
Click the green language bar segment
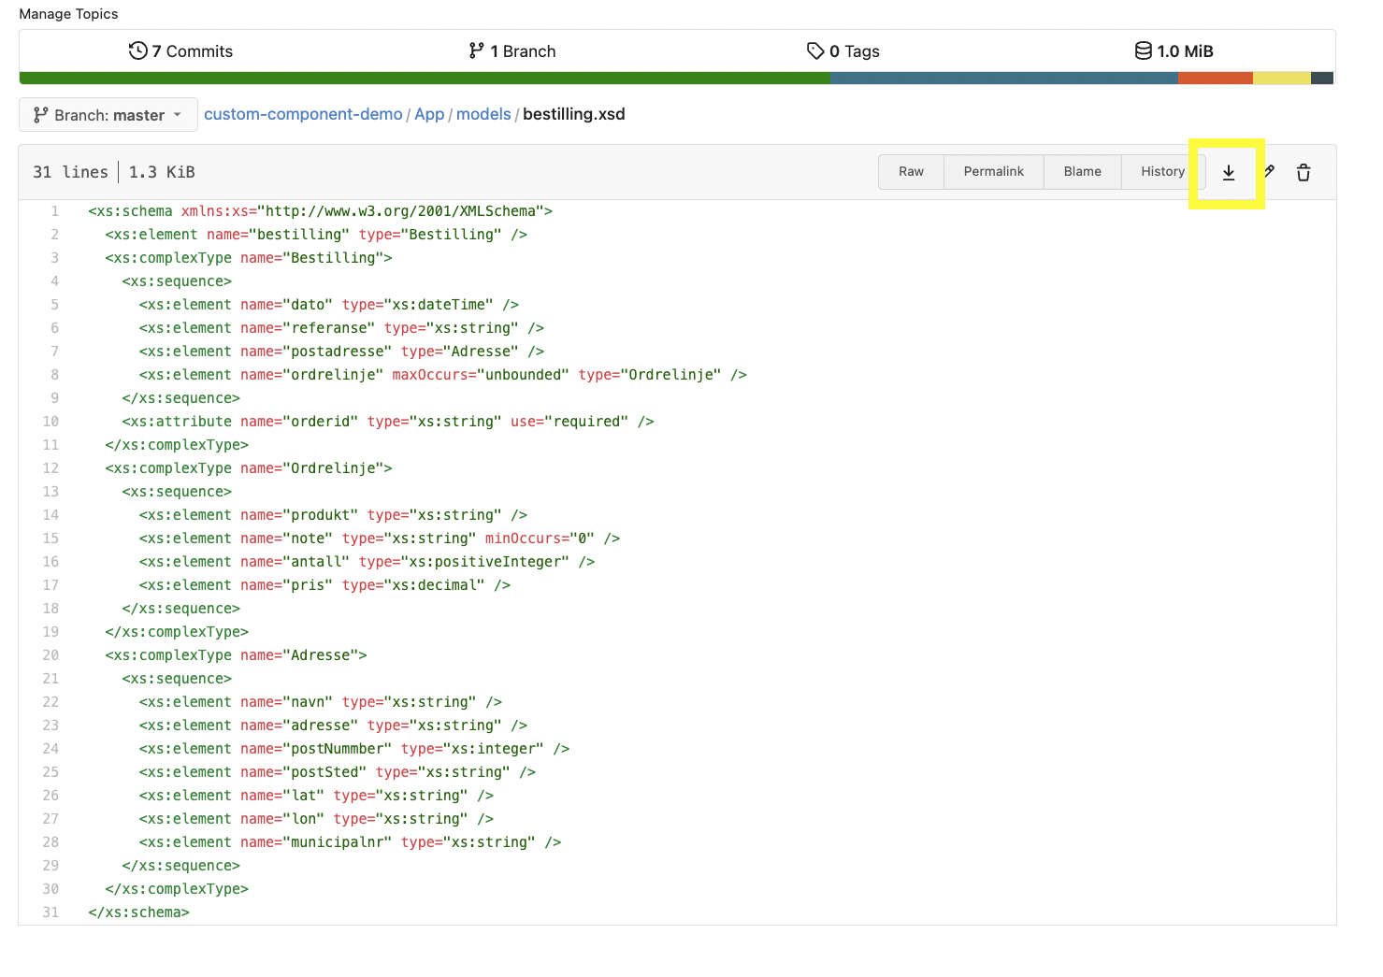tap(424, 79)
